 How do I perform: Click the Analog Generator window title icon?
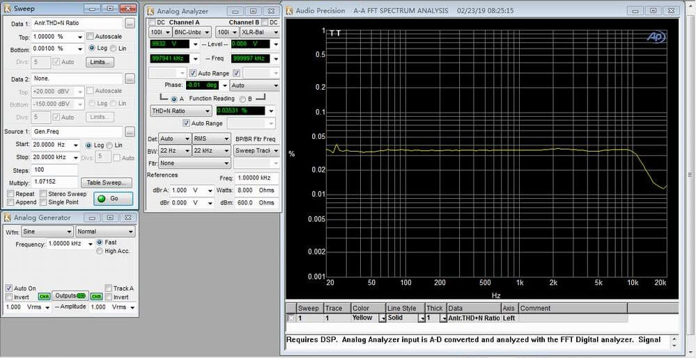pyautogui.click(x=7, y=218)
